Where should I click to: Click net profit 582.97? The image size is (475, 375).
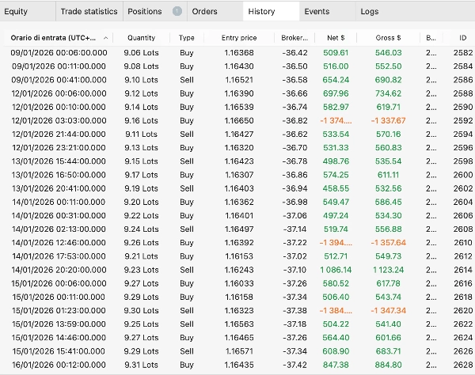point(336,107)
